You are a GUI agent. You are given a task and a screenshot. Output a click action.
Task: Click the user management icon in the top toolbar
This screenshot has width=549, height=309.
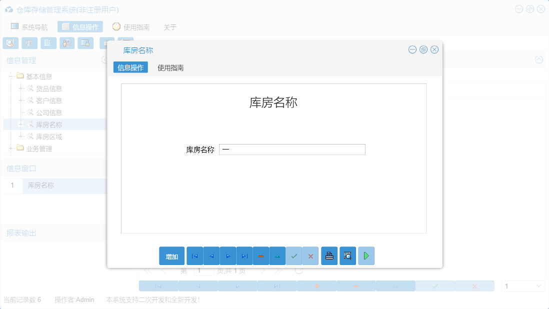coord(66,43)
